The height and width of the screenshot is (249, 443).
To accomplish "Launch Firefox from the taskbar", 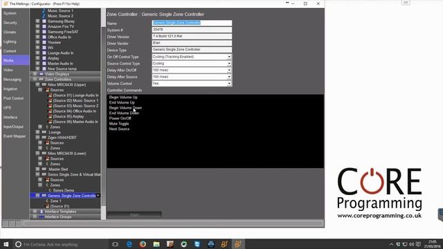I will pos(143,244).
